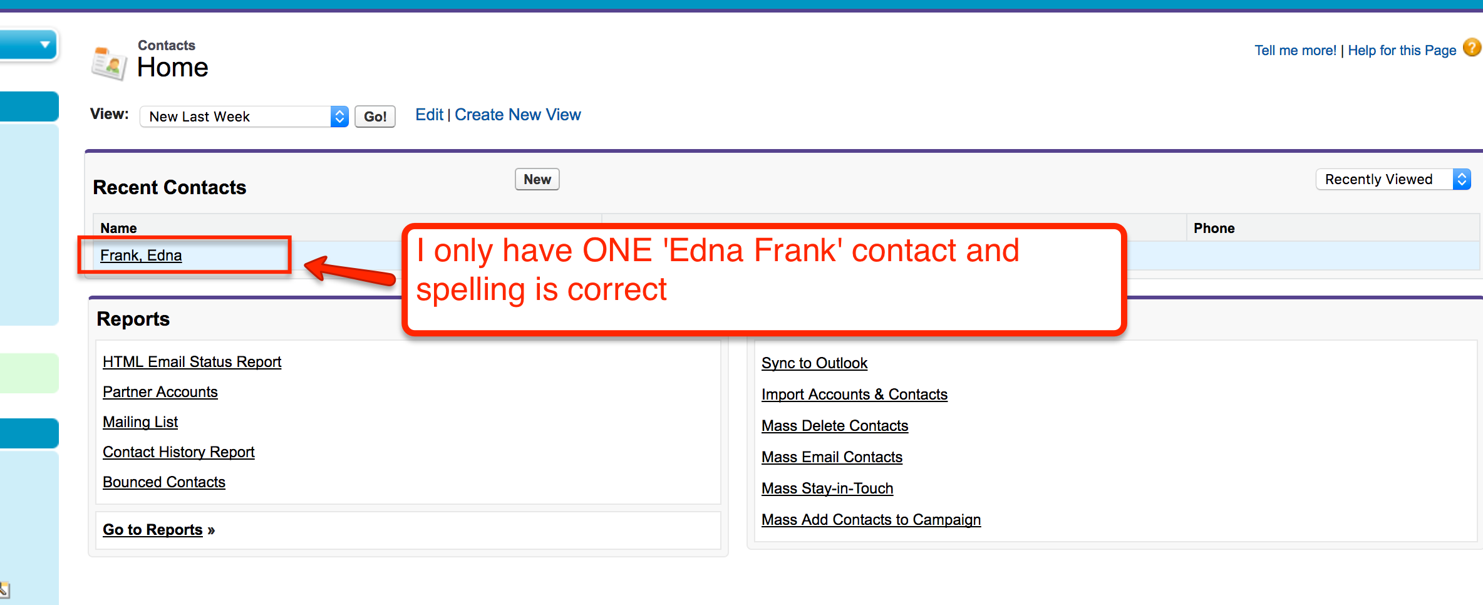Click the orange help question mark icon
1483x605 pixels.
tap(1472, 48)
